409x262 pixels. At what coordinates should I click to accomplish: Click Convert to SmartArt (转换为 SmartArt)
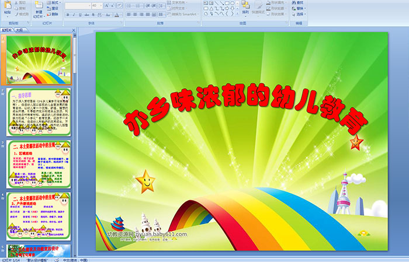click(183, 15)
